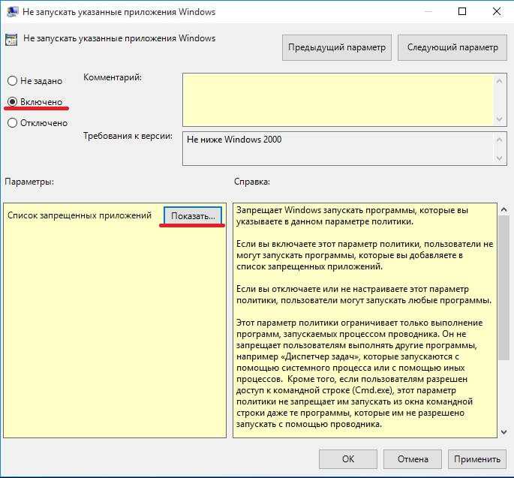
Task: Confirm with the OK button
Action: click(348, 459)
